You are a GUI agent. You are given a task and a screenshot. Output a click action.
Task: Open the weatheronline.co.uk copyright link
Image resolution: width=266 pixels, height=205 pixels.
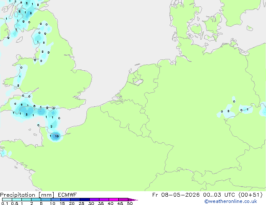(231, 201)
